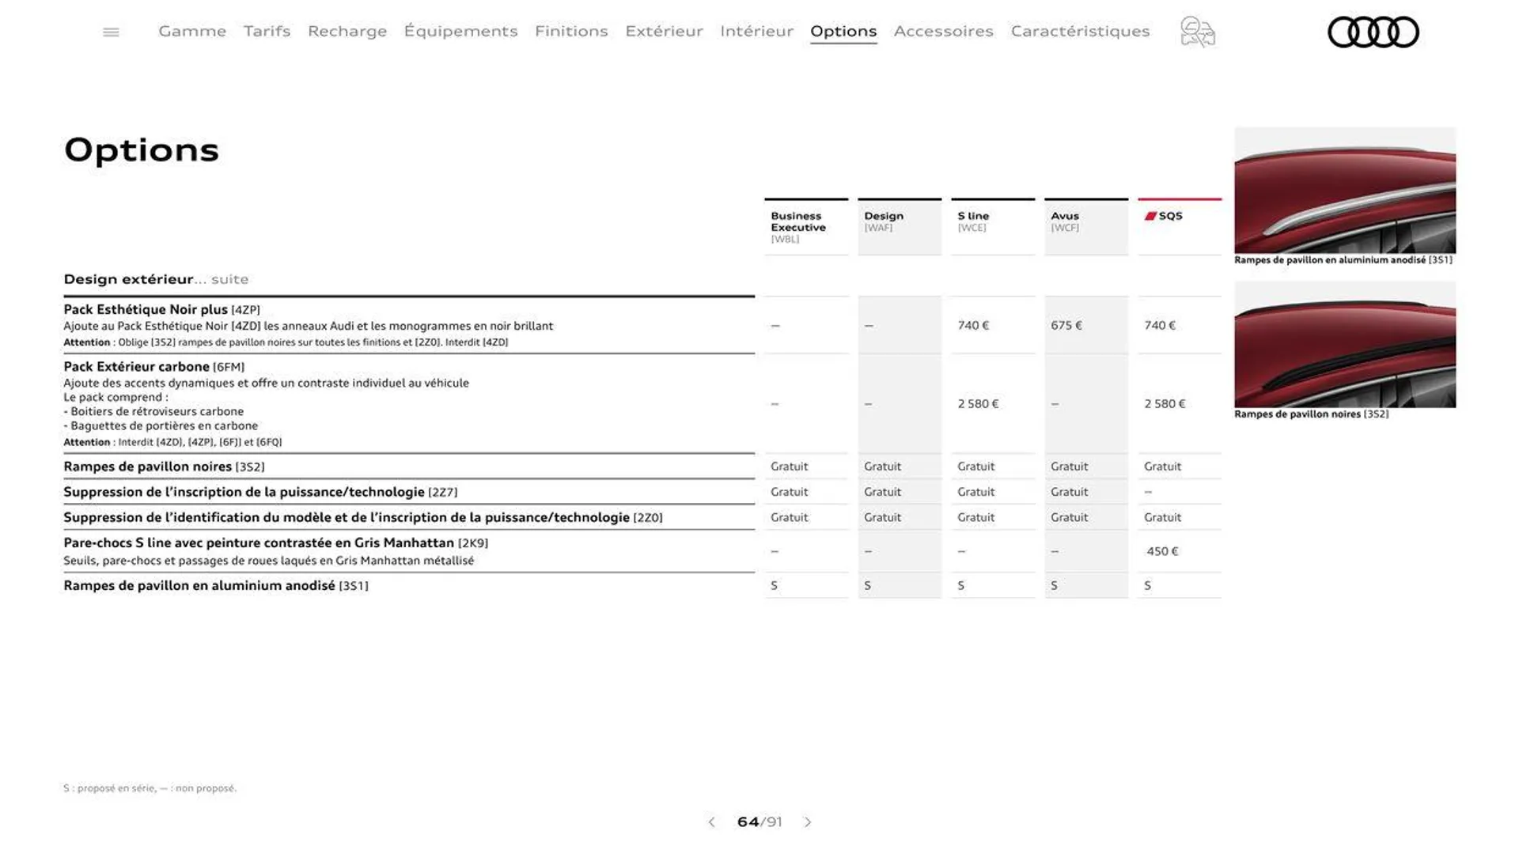Click the 450 € SQS price
This screenshot has height=854, width=1519.
[1162, 551]
